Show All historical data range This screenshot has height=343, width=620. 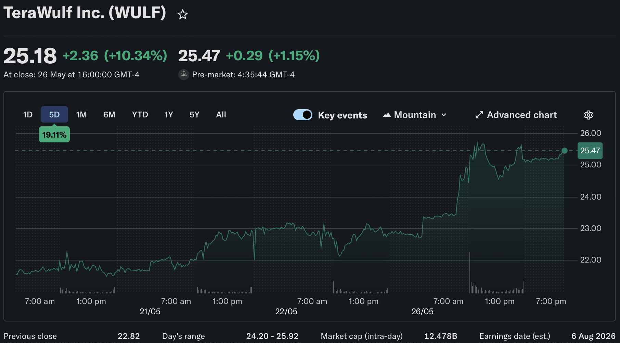coord(221,115)
